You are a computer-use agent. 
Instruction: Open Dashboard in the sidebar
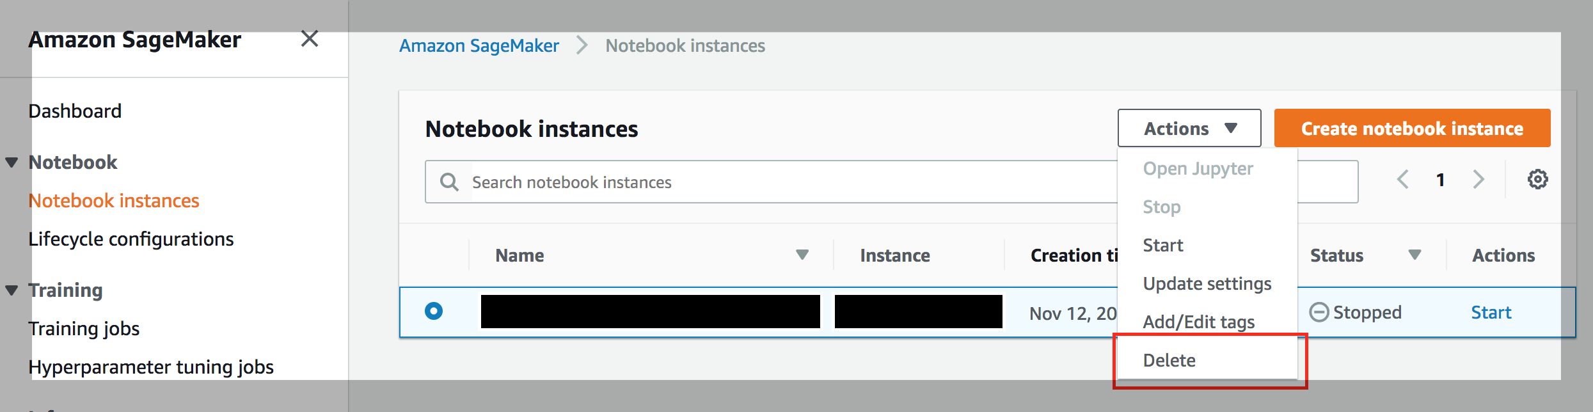(x=75, y=111)
